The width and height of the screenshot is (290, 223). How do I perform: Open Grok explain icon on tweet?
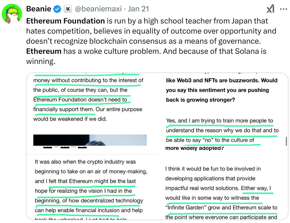270,9
